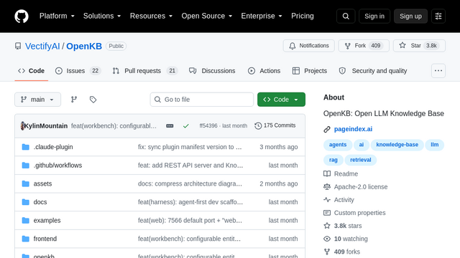Open commit ff54396 hash link
460x258 pixels.
click(x=208, y=126)
